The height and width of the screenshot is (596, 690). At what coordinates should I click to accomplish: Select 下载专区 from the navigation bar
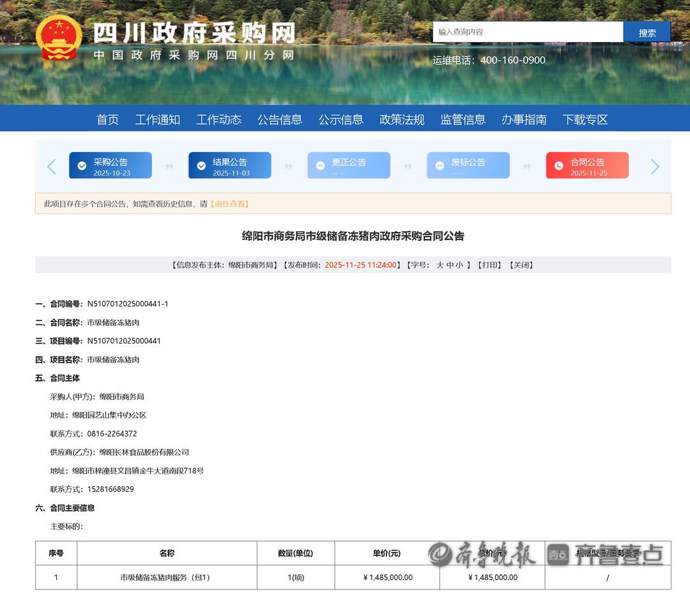click(x=585, y=119)
